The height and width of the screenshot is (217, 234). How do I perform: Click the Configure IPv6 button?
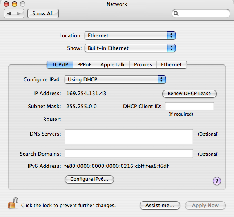pos(89,179)
